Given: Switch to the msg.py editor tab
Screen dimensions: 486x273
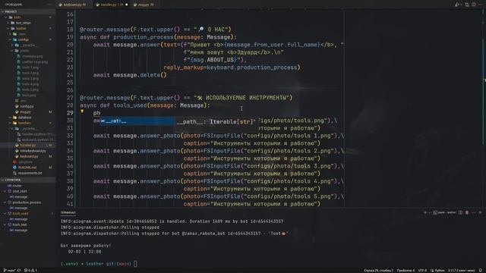Looking at the screenshot, I should pos(144,5).
